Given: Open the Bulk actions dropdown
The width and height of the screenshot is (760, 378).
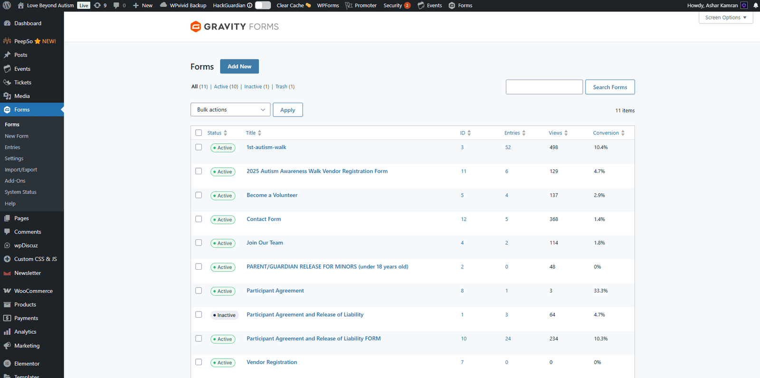Looking at the screenshot, I should pyautogui.click(x=230, y=110).
